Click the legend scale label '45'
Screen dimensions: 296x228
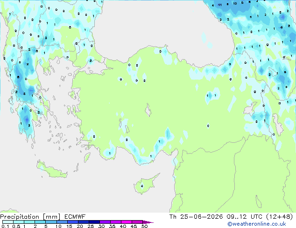pos(134,226)
